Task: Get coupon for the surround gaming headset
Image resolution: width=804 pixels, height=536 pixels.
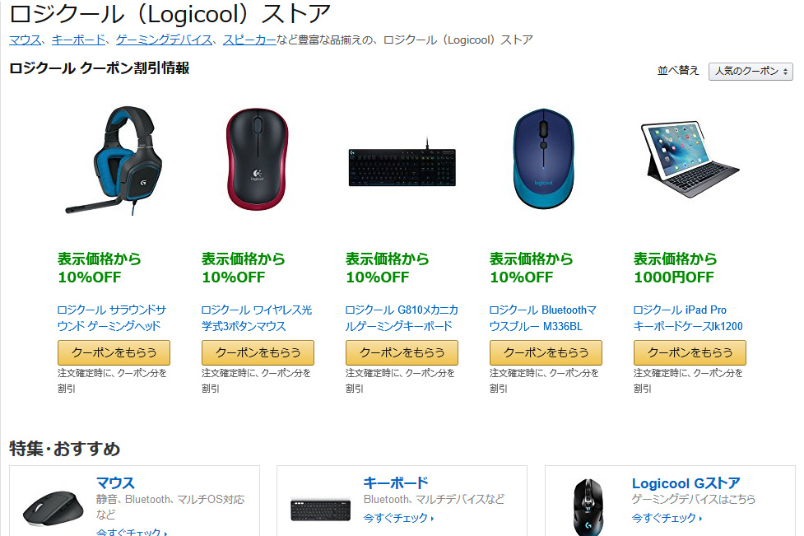Action: click(x=114, y=352)
